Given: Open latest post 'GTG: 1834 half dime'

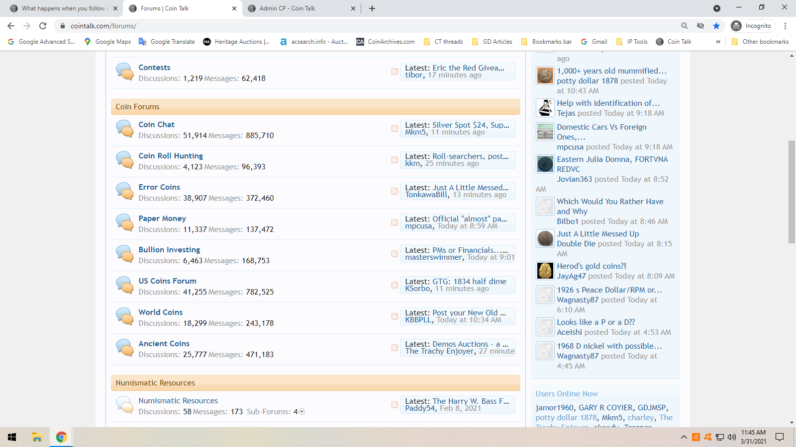Looking at the screenshot, I should pyautogui.click(x=469, y=282).
